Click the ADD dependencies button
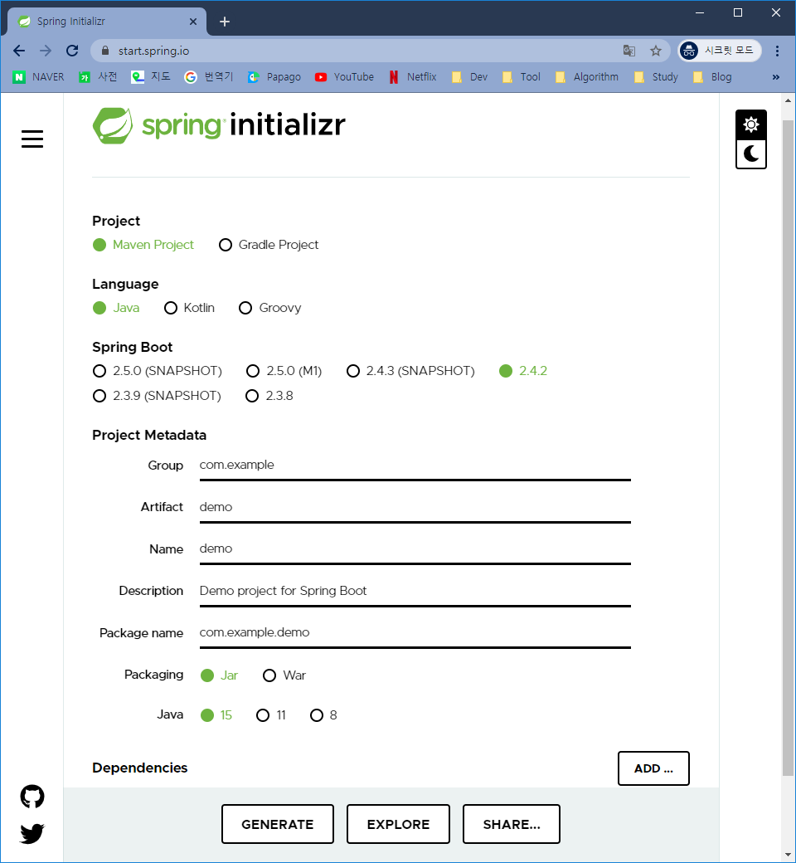 (653, 768)
